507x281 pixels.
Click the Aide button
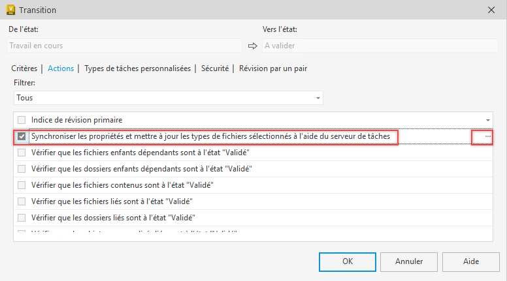point(470,261)
